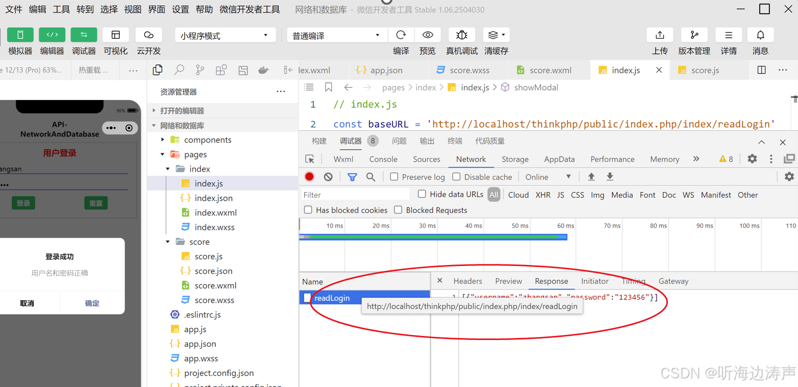
Task: Toggle the 模拟器 simulator panel button
Action: click(20, 35)
